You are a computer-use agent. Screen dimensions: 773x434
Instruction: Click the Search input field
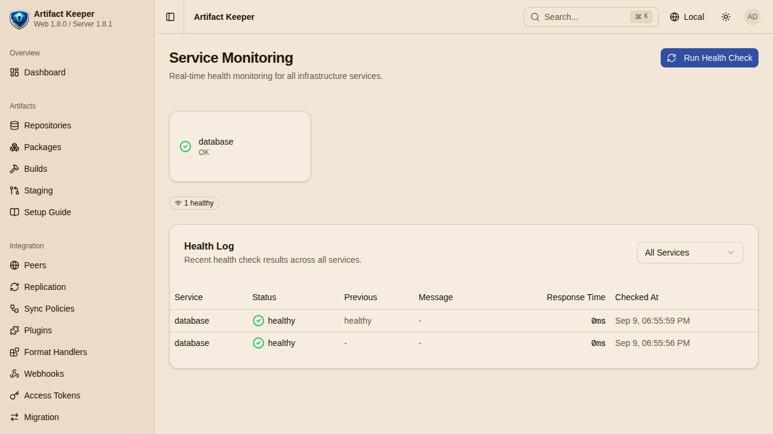coord(591,17)
